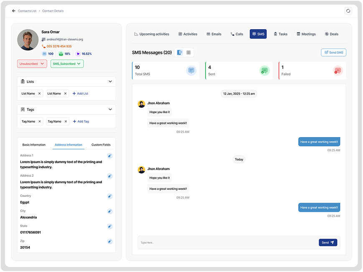363x272 pixels.
Task: Open the Unsubscribed status dropdown
Action: click(x=32, y=64)
